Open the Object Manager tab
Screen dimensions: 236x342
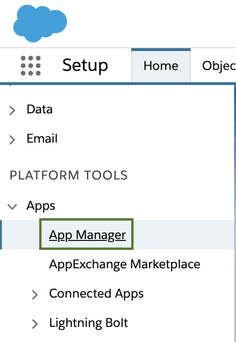coord(219,66)
